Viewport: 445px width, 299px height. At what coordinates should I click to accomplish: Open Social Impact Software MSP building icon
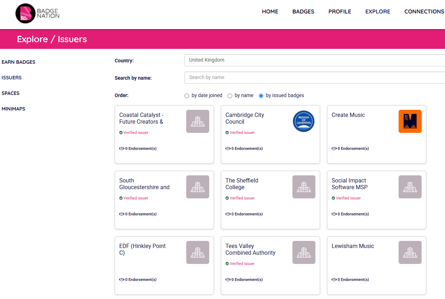[x=410, y=187]
